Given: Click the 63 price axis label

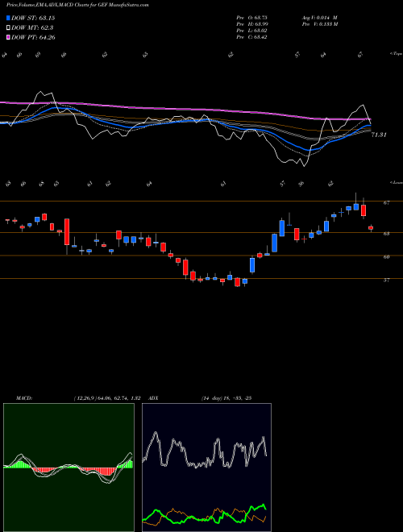Looking at the screenshot, I should tap(387, 234).
